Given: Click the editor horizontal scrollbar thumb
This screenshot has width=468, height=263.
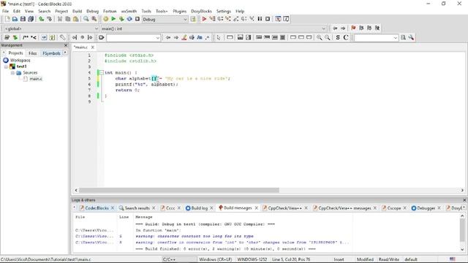Looking at the screenshot, I should [x=179, y=190].
